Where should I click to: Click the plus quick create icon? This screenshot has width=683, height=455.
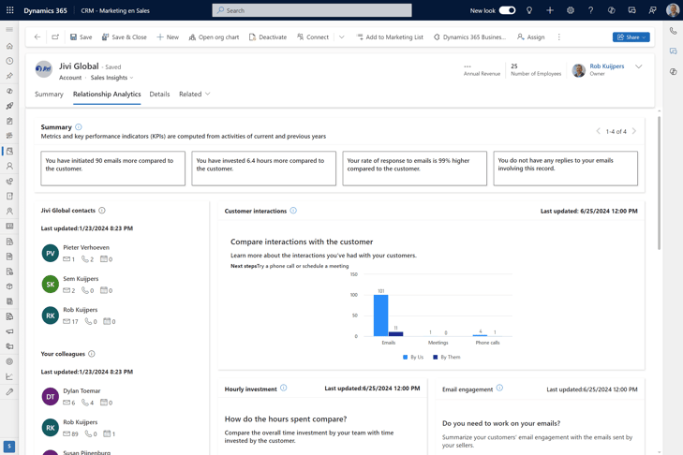pos(550,10)
